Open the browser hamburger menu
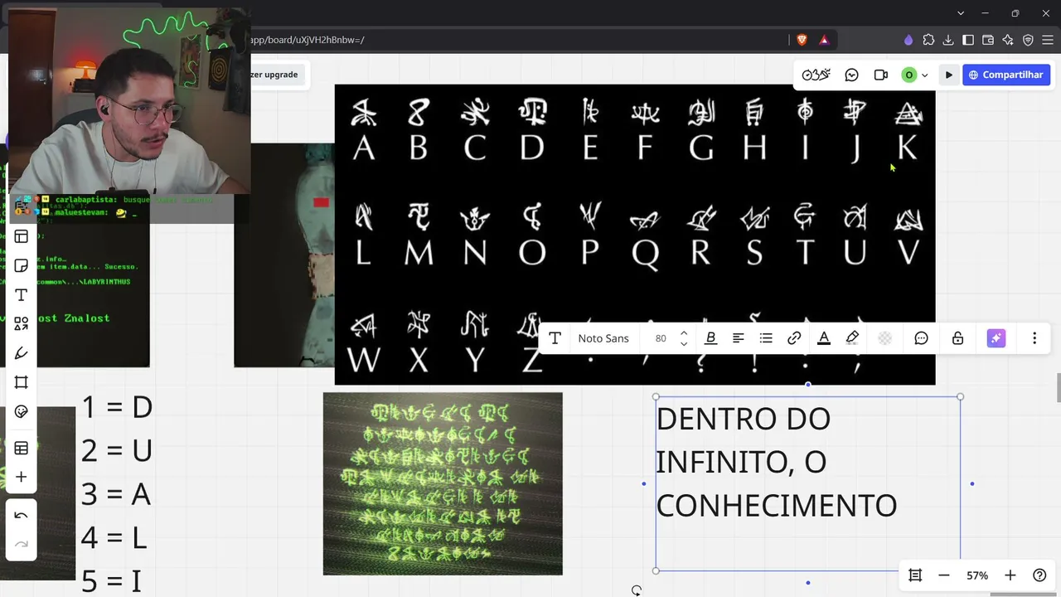Screen dimensions: 1061x597 pyautogui.click(x=1048, y=40)
